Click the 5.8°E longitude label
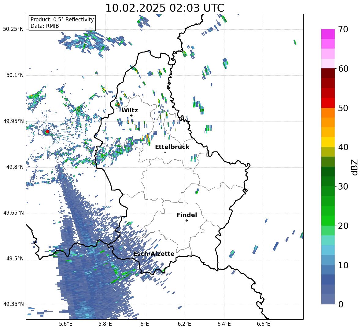 (105, 324)
